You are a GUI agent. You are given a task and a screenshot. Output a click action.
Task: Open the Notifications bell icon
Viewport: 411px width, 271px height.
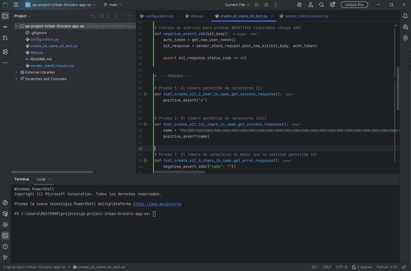pos(405,16)
